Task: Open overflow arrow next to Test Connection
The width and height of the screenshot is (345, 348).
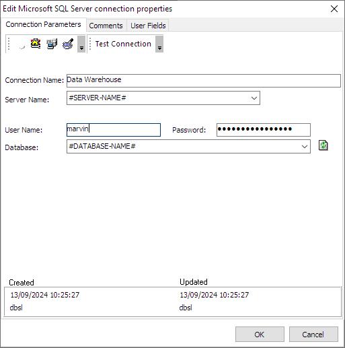Action: tap(159, 44)
